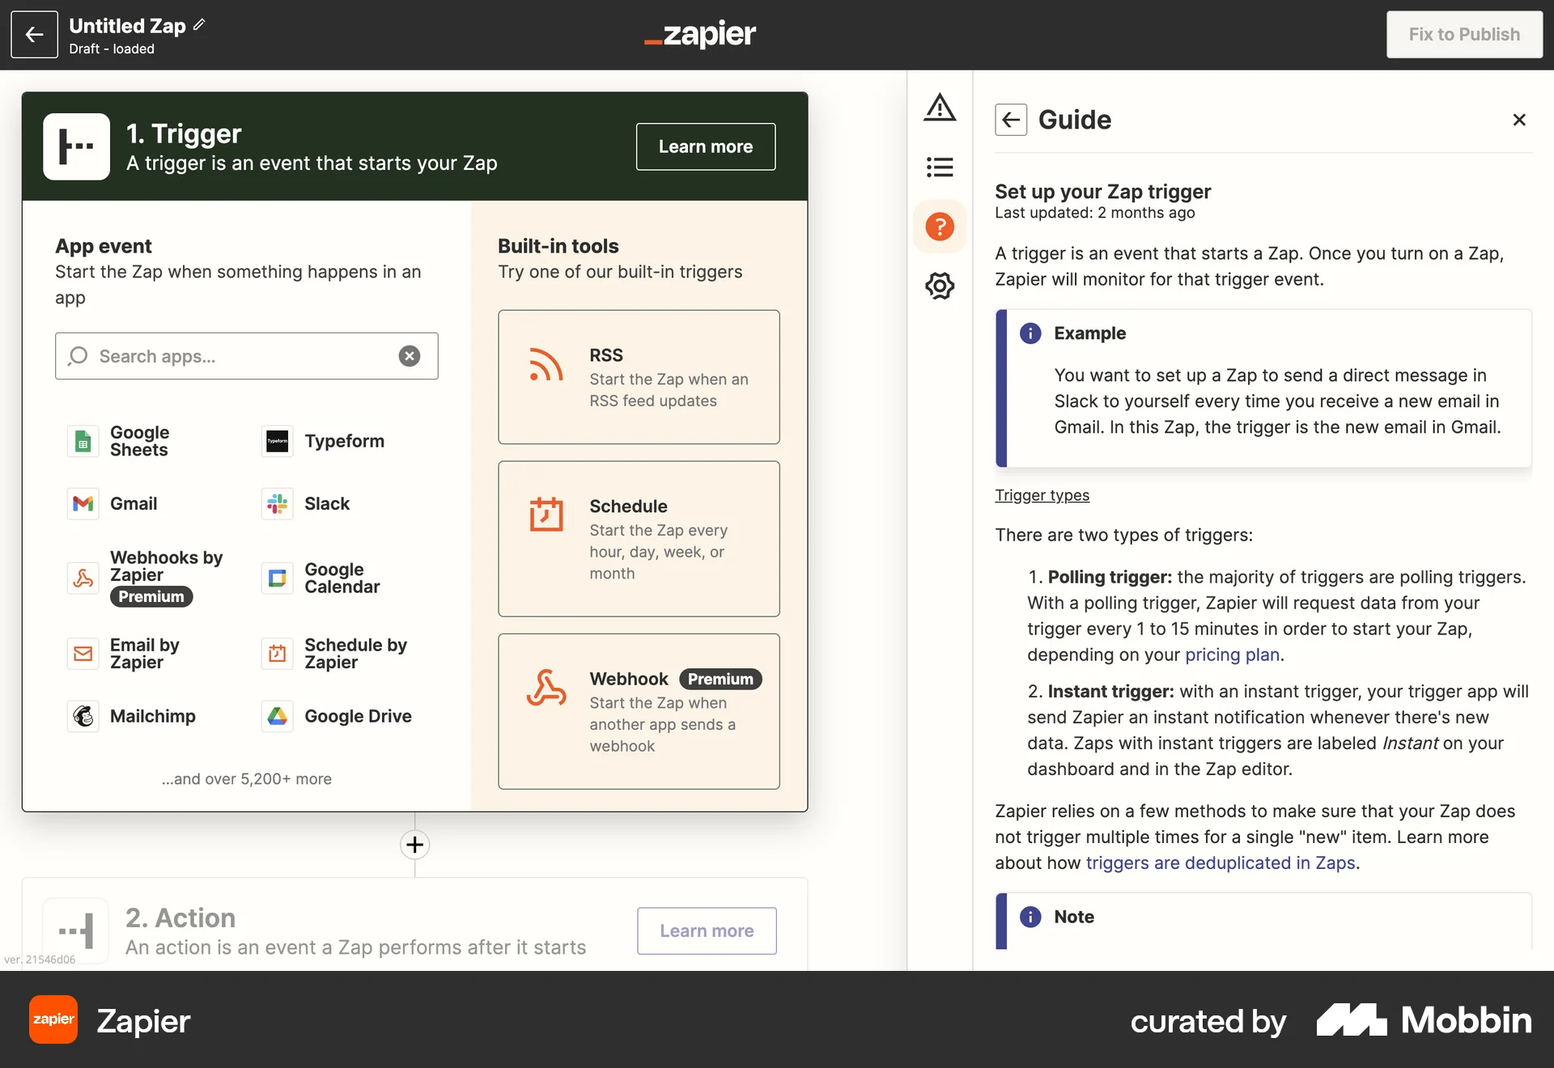Open the Trigger types link

tap(1042, 495)
